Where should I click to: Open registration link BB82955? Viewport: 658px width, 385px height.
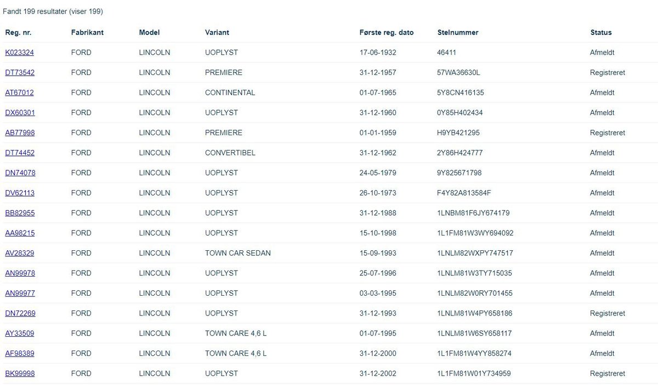pyautogui.click(x=20, y=213)
